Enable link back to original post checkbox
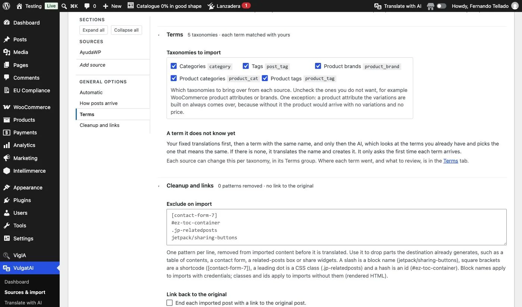This screenshot has width=522, height=307. point(170,303)
